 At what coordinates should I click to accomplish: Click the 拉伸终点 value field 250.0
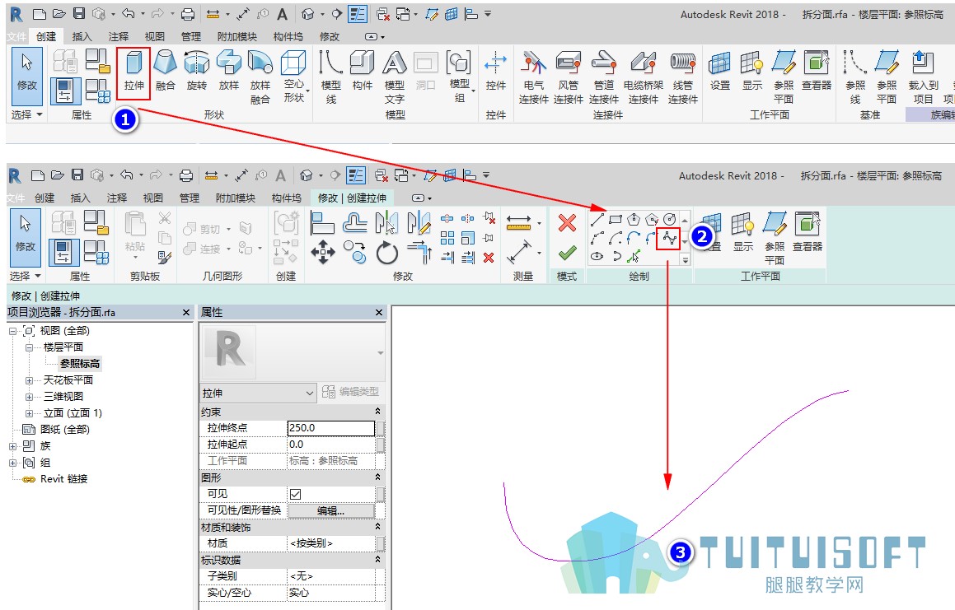pos(330,428)
